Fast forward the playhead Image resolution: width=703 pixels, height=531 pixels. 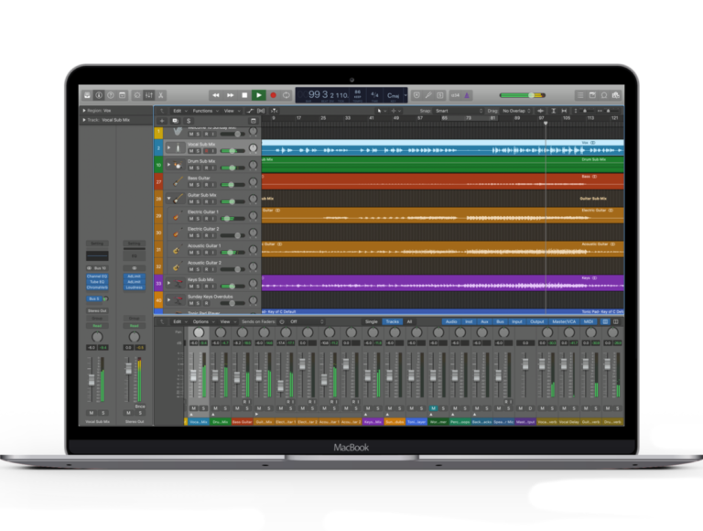point(230,95)
